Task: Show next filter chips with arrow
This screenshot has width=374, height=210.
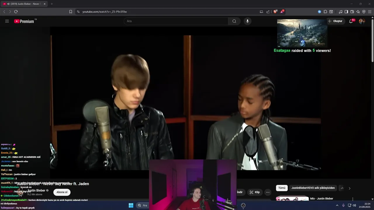Action: coord(349,188)
